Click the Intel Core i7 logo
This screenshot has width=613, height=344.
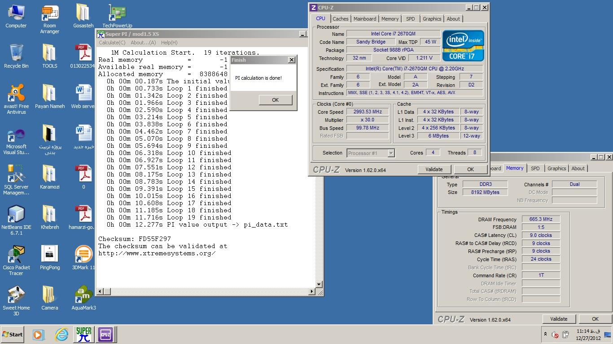(463, 46)
